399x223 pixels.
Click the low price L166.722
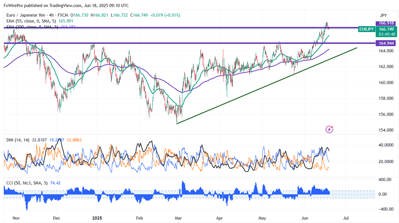tap(119, 15)
